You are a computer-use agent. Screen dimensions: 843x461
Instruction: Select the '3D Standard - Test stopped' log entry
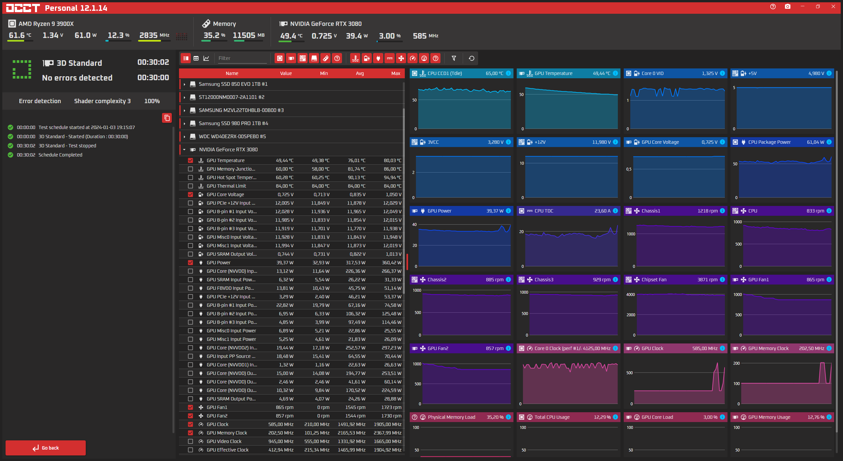[67, 146]
